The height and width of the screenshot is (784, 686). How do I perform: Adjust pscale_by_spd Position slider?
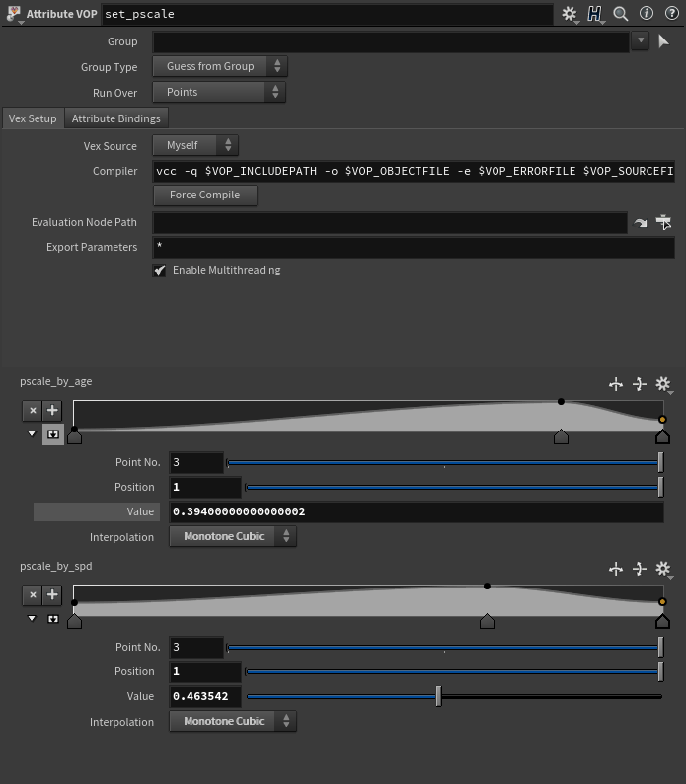(454, 671)
